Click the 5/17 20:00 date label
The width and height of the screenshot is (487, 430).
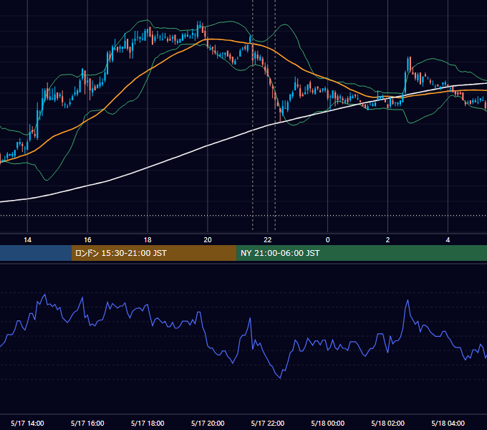click(x=208, y=423)
